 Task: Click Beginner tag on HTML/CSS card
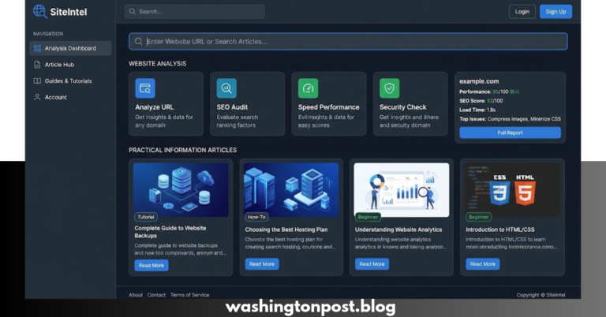point(478,217)
